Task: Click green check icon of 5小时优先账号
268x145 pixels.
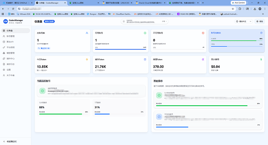Action: click(x=159, y=95)
